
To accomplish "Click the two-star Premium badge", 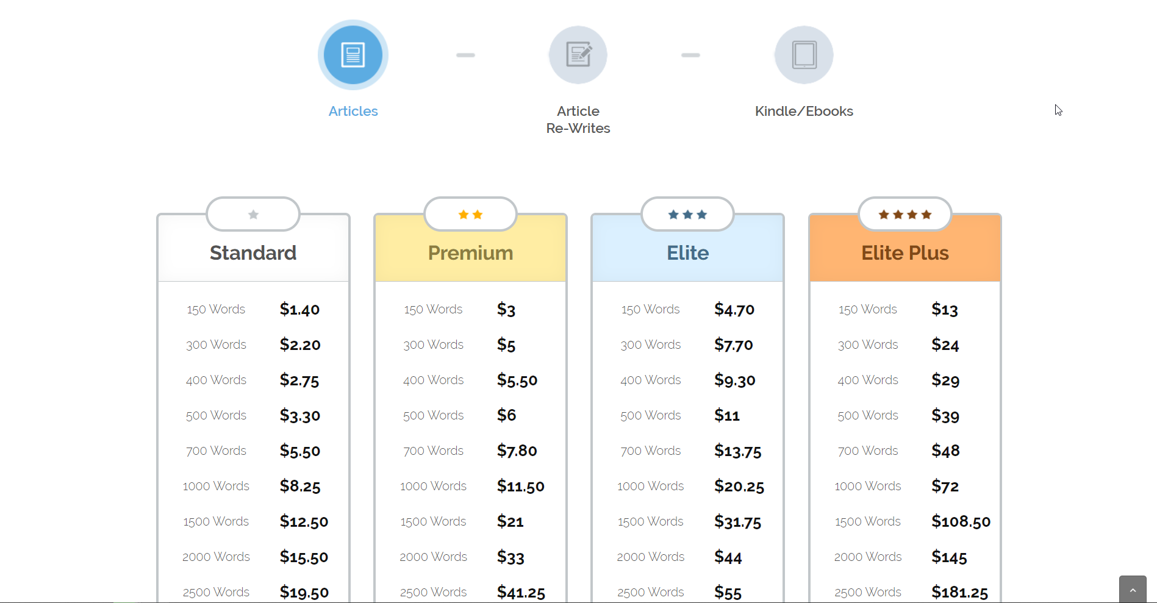I will 470,215.
